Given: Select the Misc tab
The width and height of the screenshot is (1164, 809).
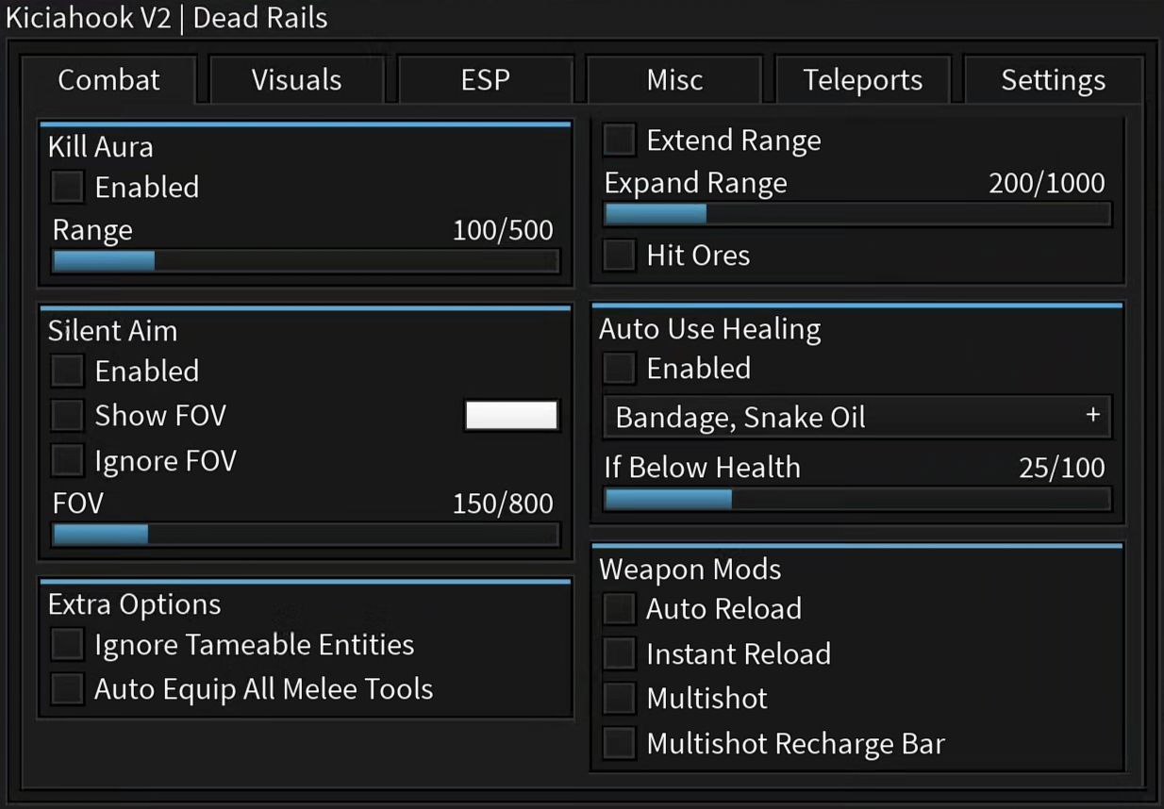Looking at the screenshot, I should tap(674, 80).
